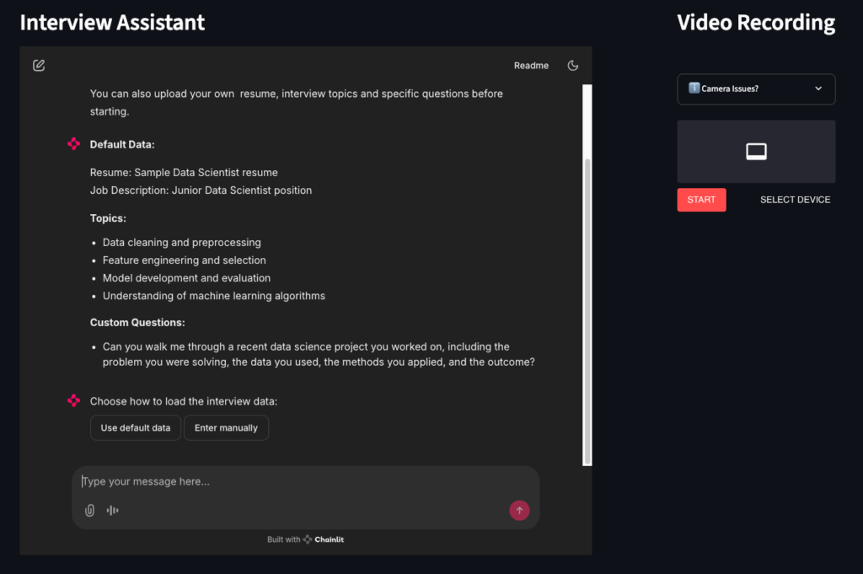The width and height of the screenshot is (863, 574).
Task: Open the SELECT DEVICE picker
Action: 795,200
